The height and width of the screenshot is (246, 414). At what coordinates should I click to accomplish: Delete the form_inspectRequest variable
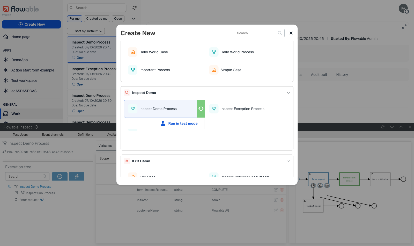click(282, 190)
